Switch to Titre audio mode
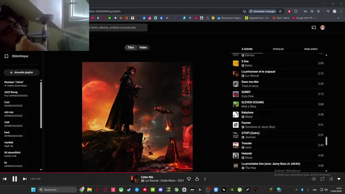345x194 pixels. [131, 48]
